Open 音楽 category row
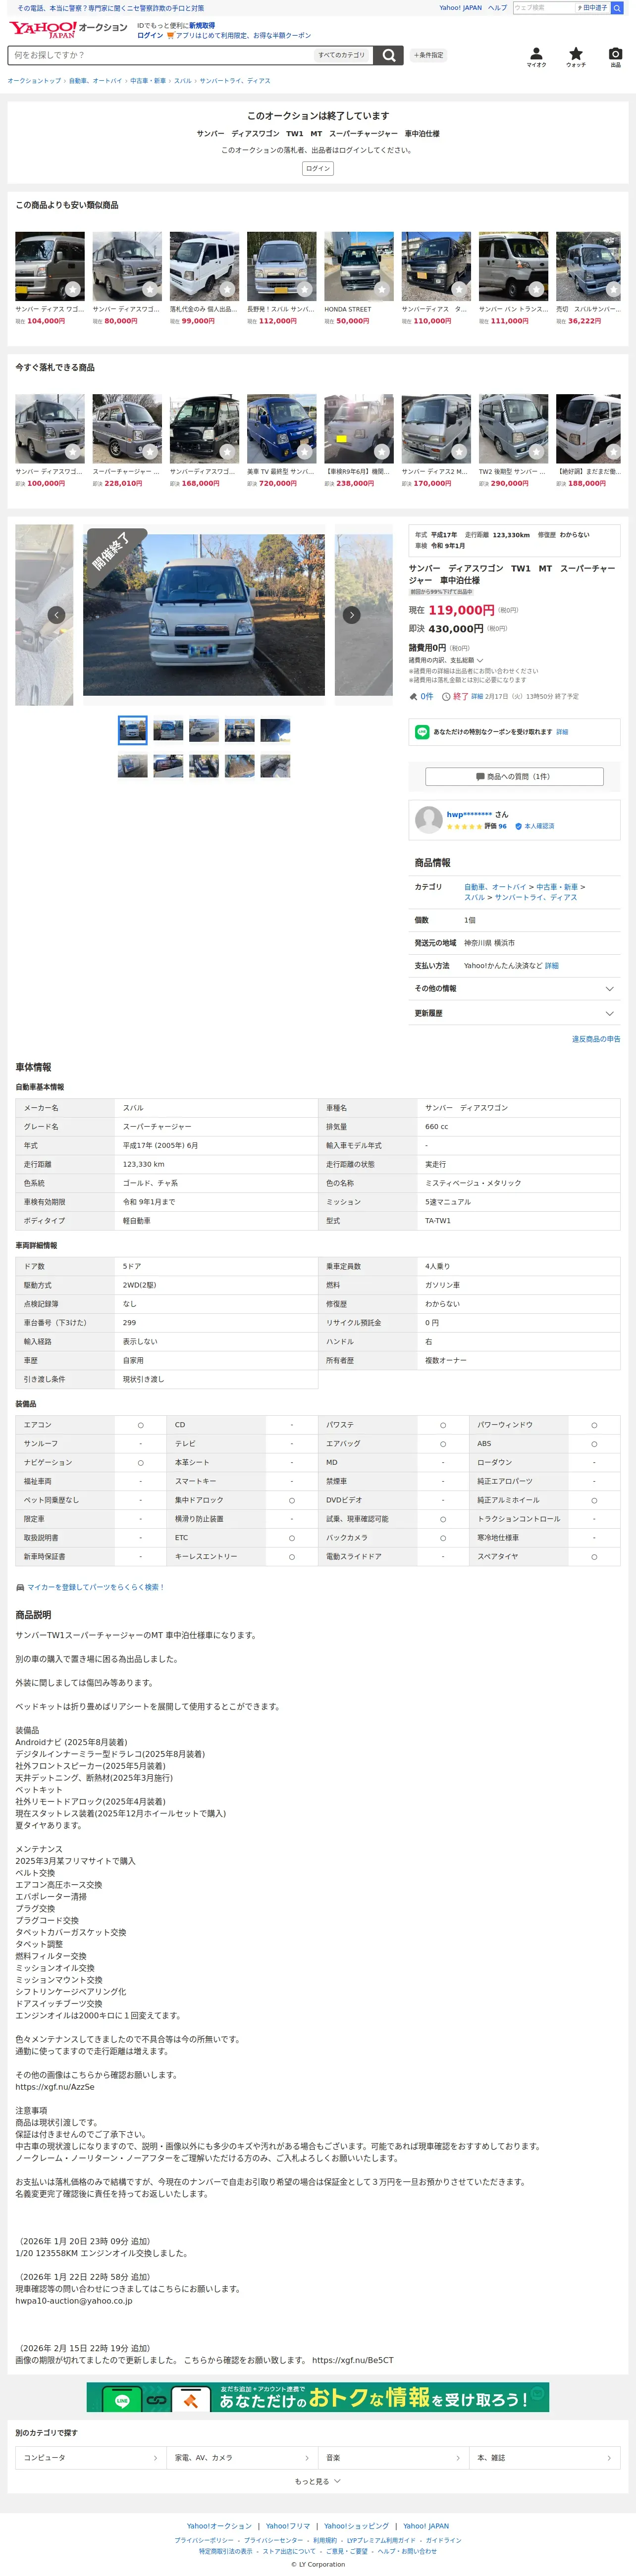Image resolution: width=636 pixels, height=2576 pixels. tap(393, 2457)
